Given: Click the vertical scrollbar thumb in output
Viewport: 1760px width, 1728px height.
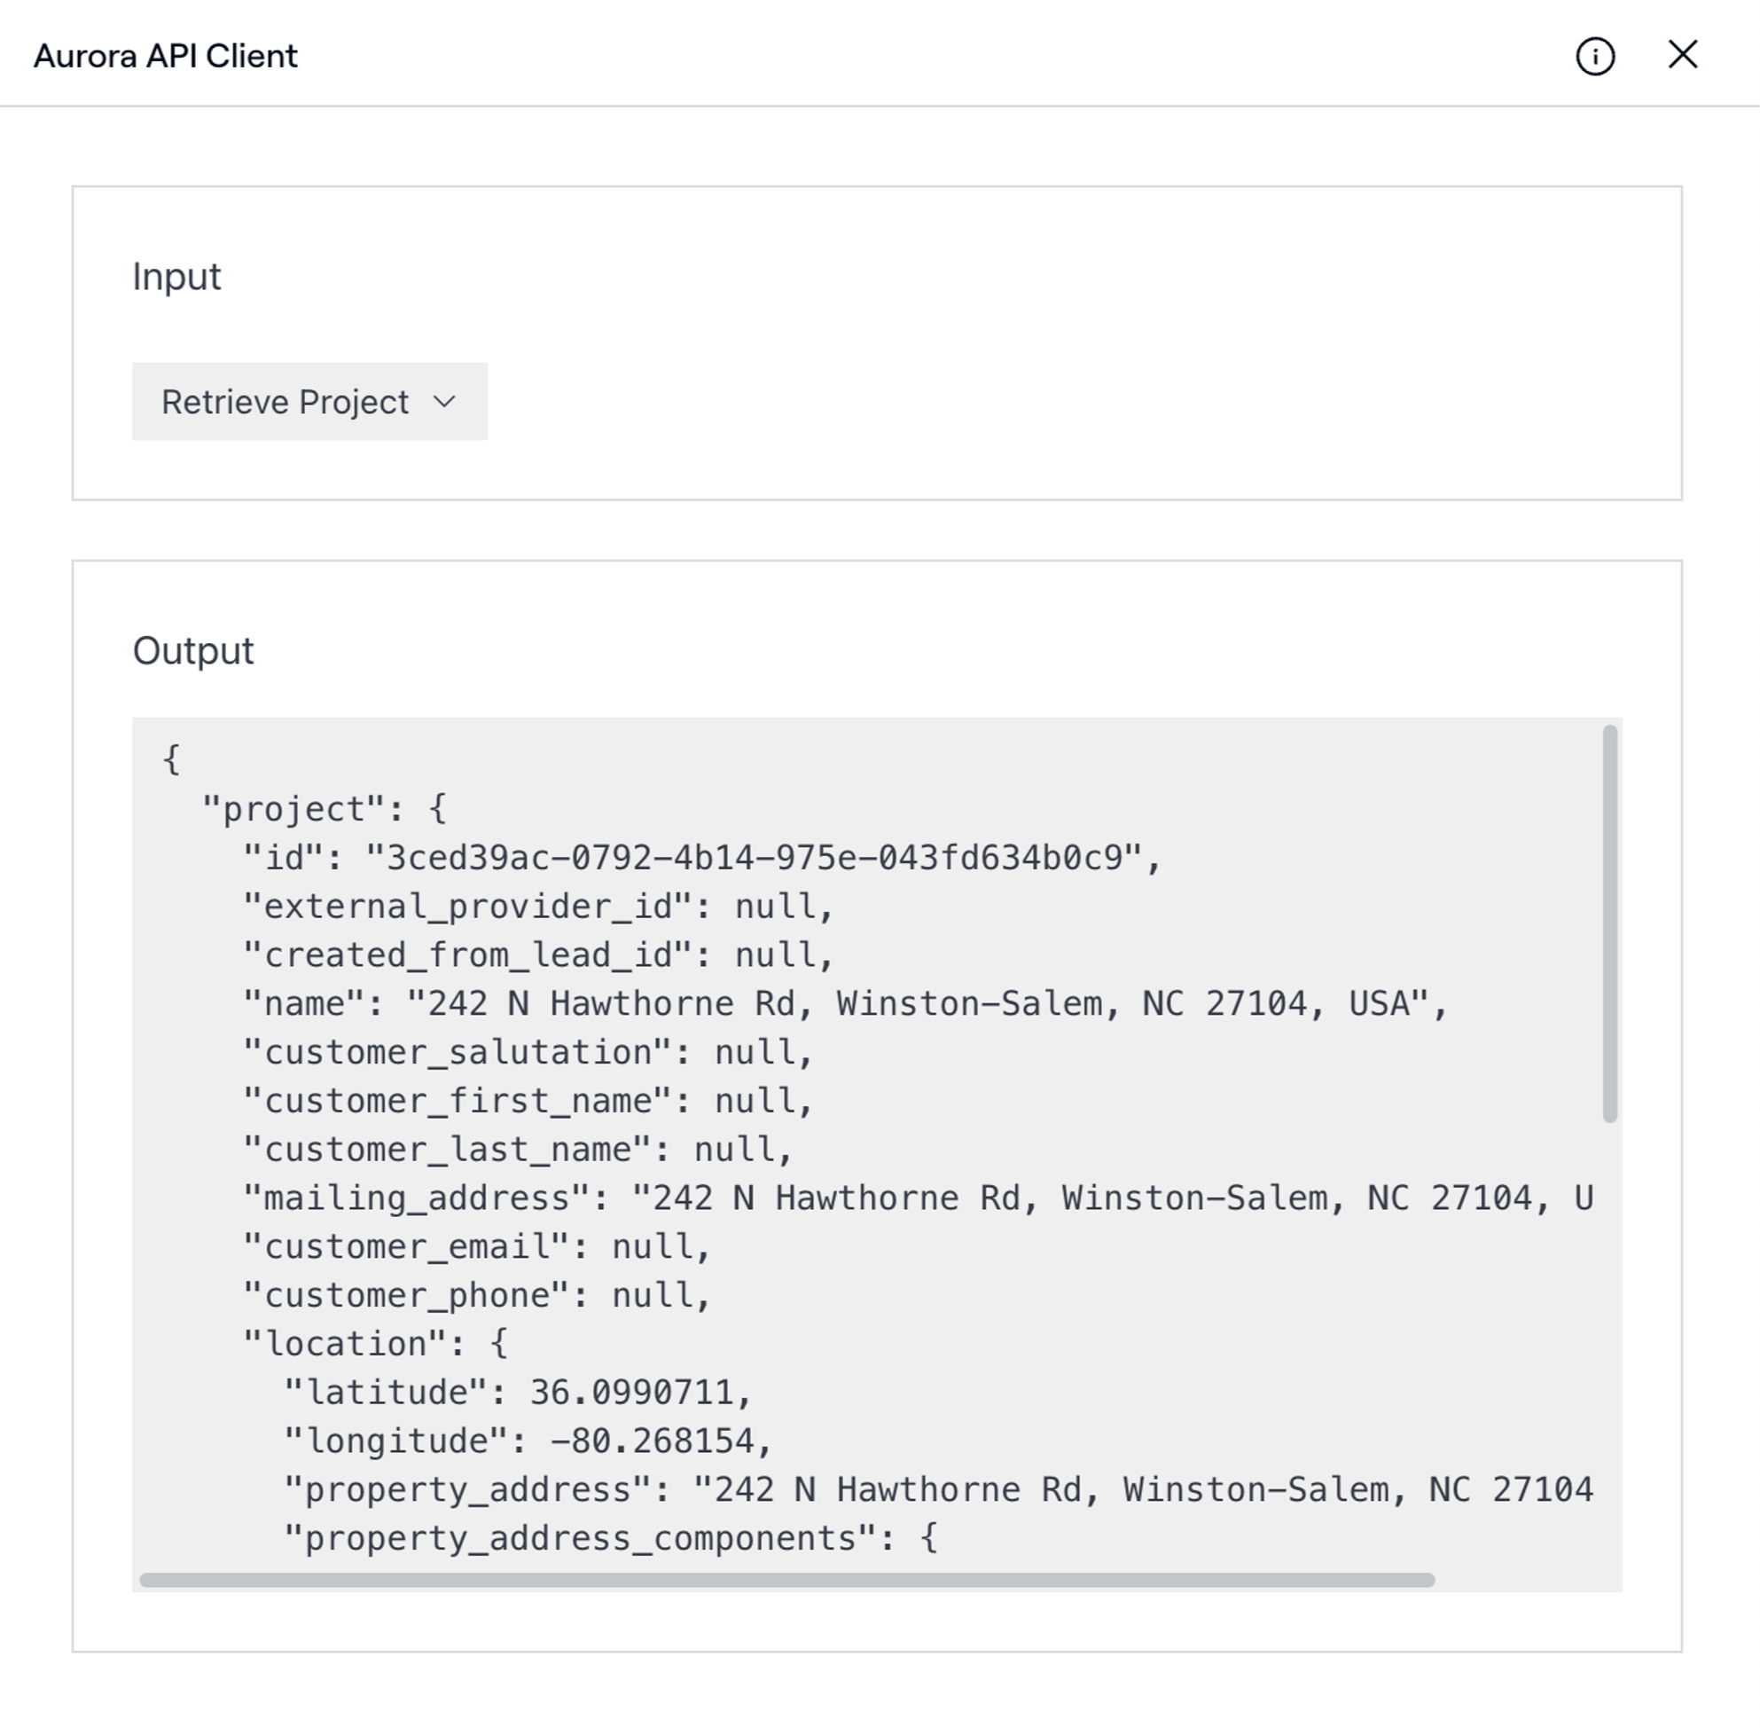Looking at the screenshot, I should 1610,923.
